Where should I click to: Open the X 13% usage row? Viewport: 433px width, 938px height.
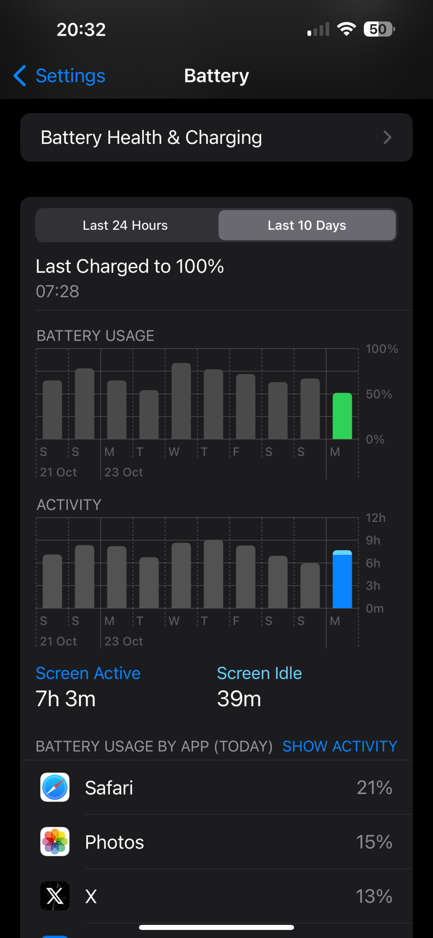pos(216,896)
